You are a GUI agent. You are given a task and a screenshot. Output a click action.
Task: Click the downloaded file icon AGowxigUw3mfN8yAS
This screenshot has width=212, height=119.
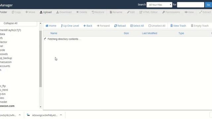(28, 115)
